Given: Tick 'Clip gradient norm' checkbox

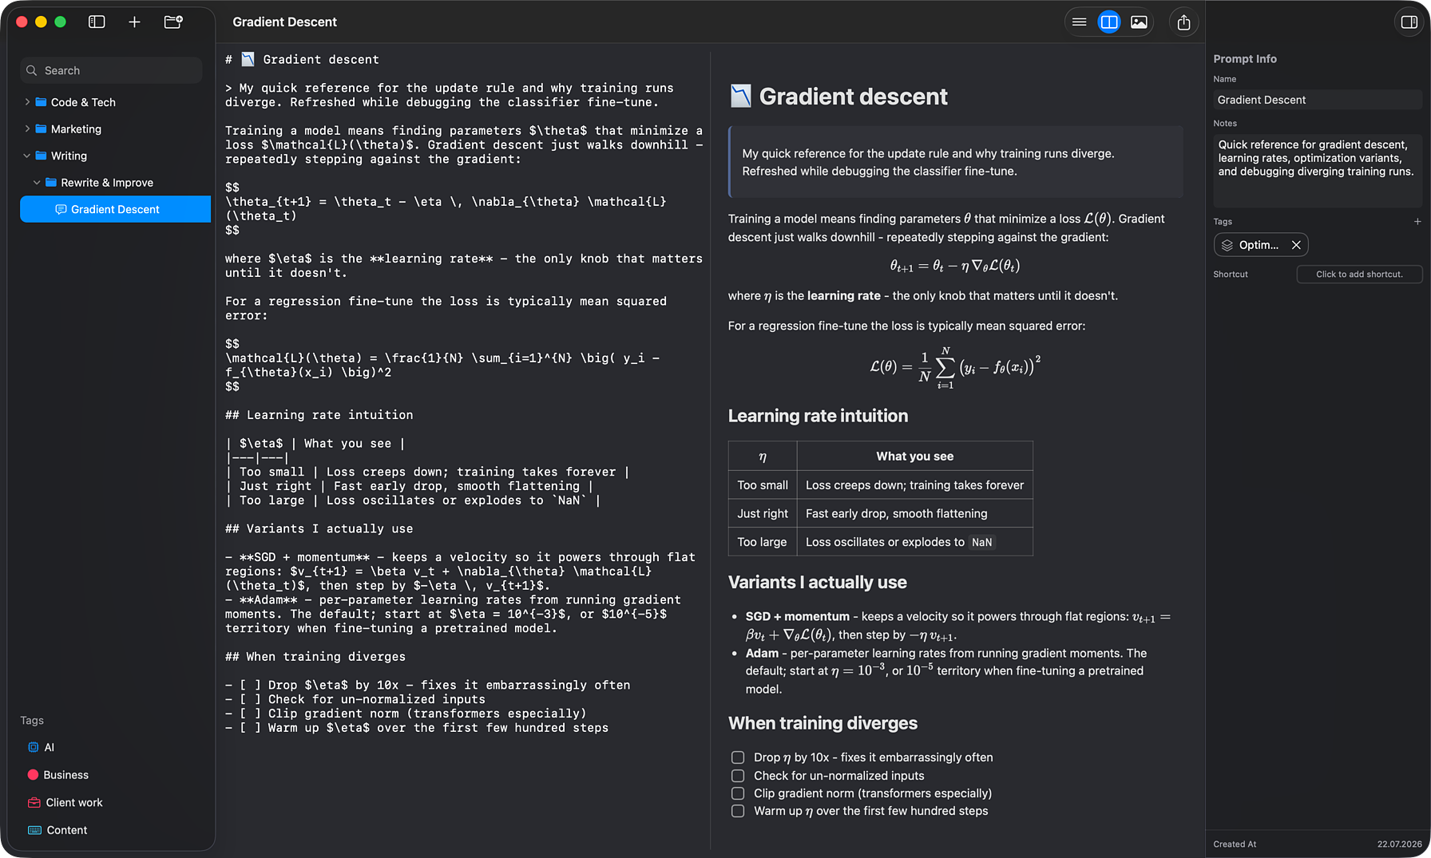Looking at the screenshot, I should (738, 793).
